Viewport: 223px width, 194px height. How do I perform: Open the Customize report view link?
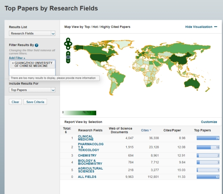(209, 122)
